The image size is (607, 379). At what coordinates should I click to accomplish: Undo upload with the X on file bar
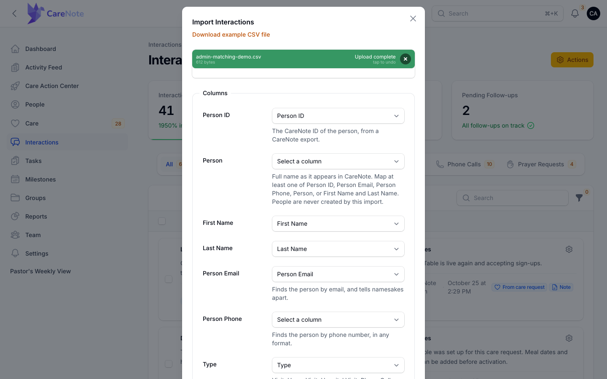405,59
